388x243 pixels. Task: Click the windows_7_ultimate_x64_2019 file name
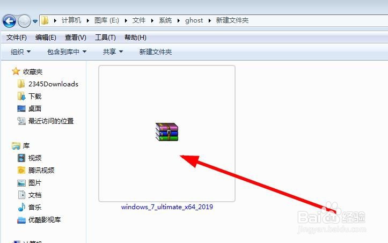click(167, 207)
